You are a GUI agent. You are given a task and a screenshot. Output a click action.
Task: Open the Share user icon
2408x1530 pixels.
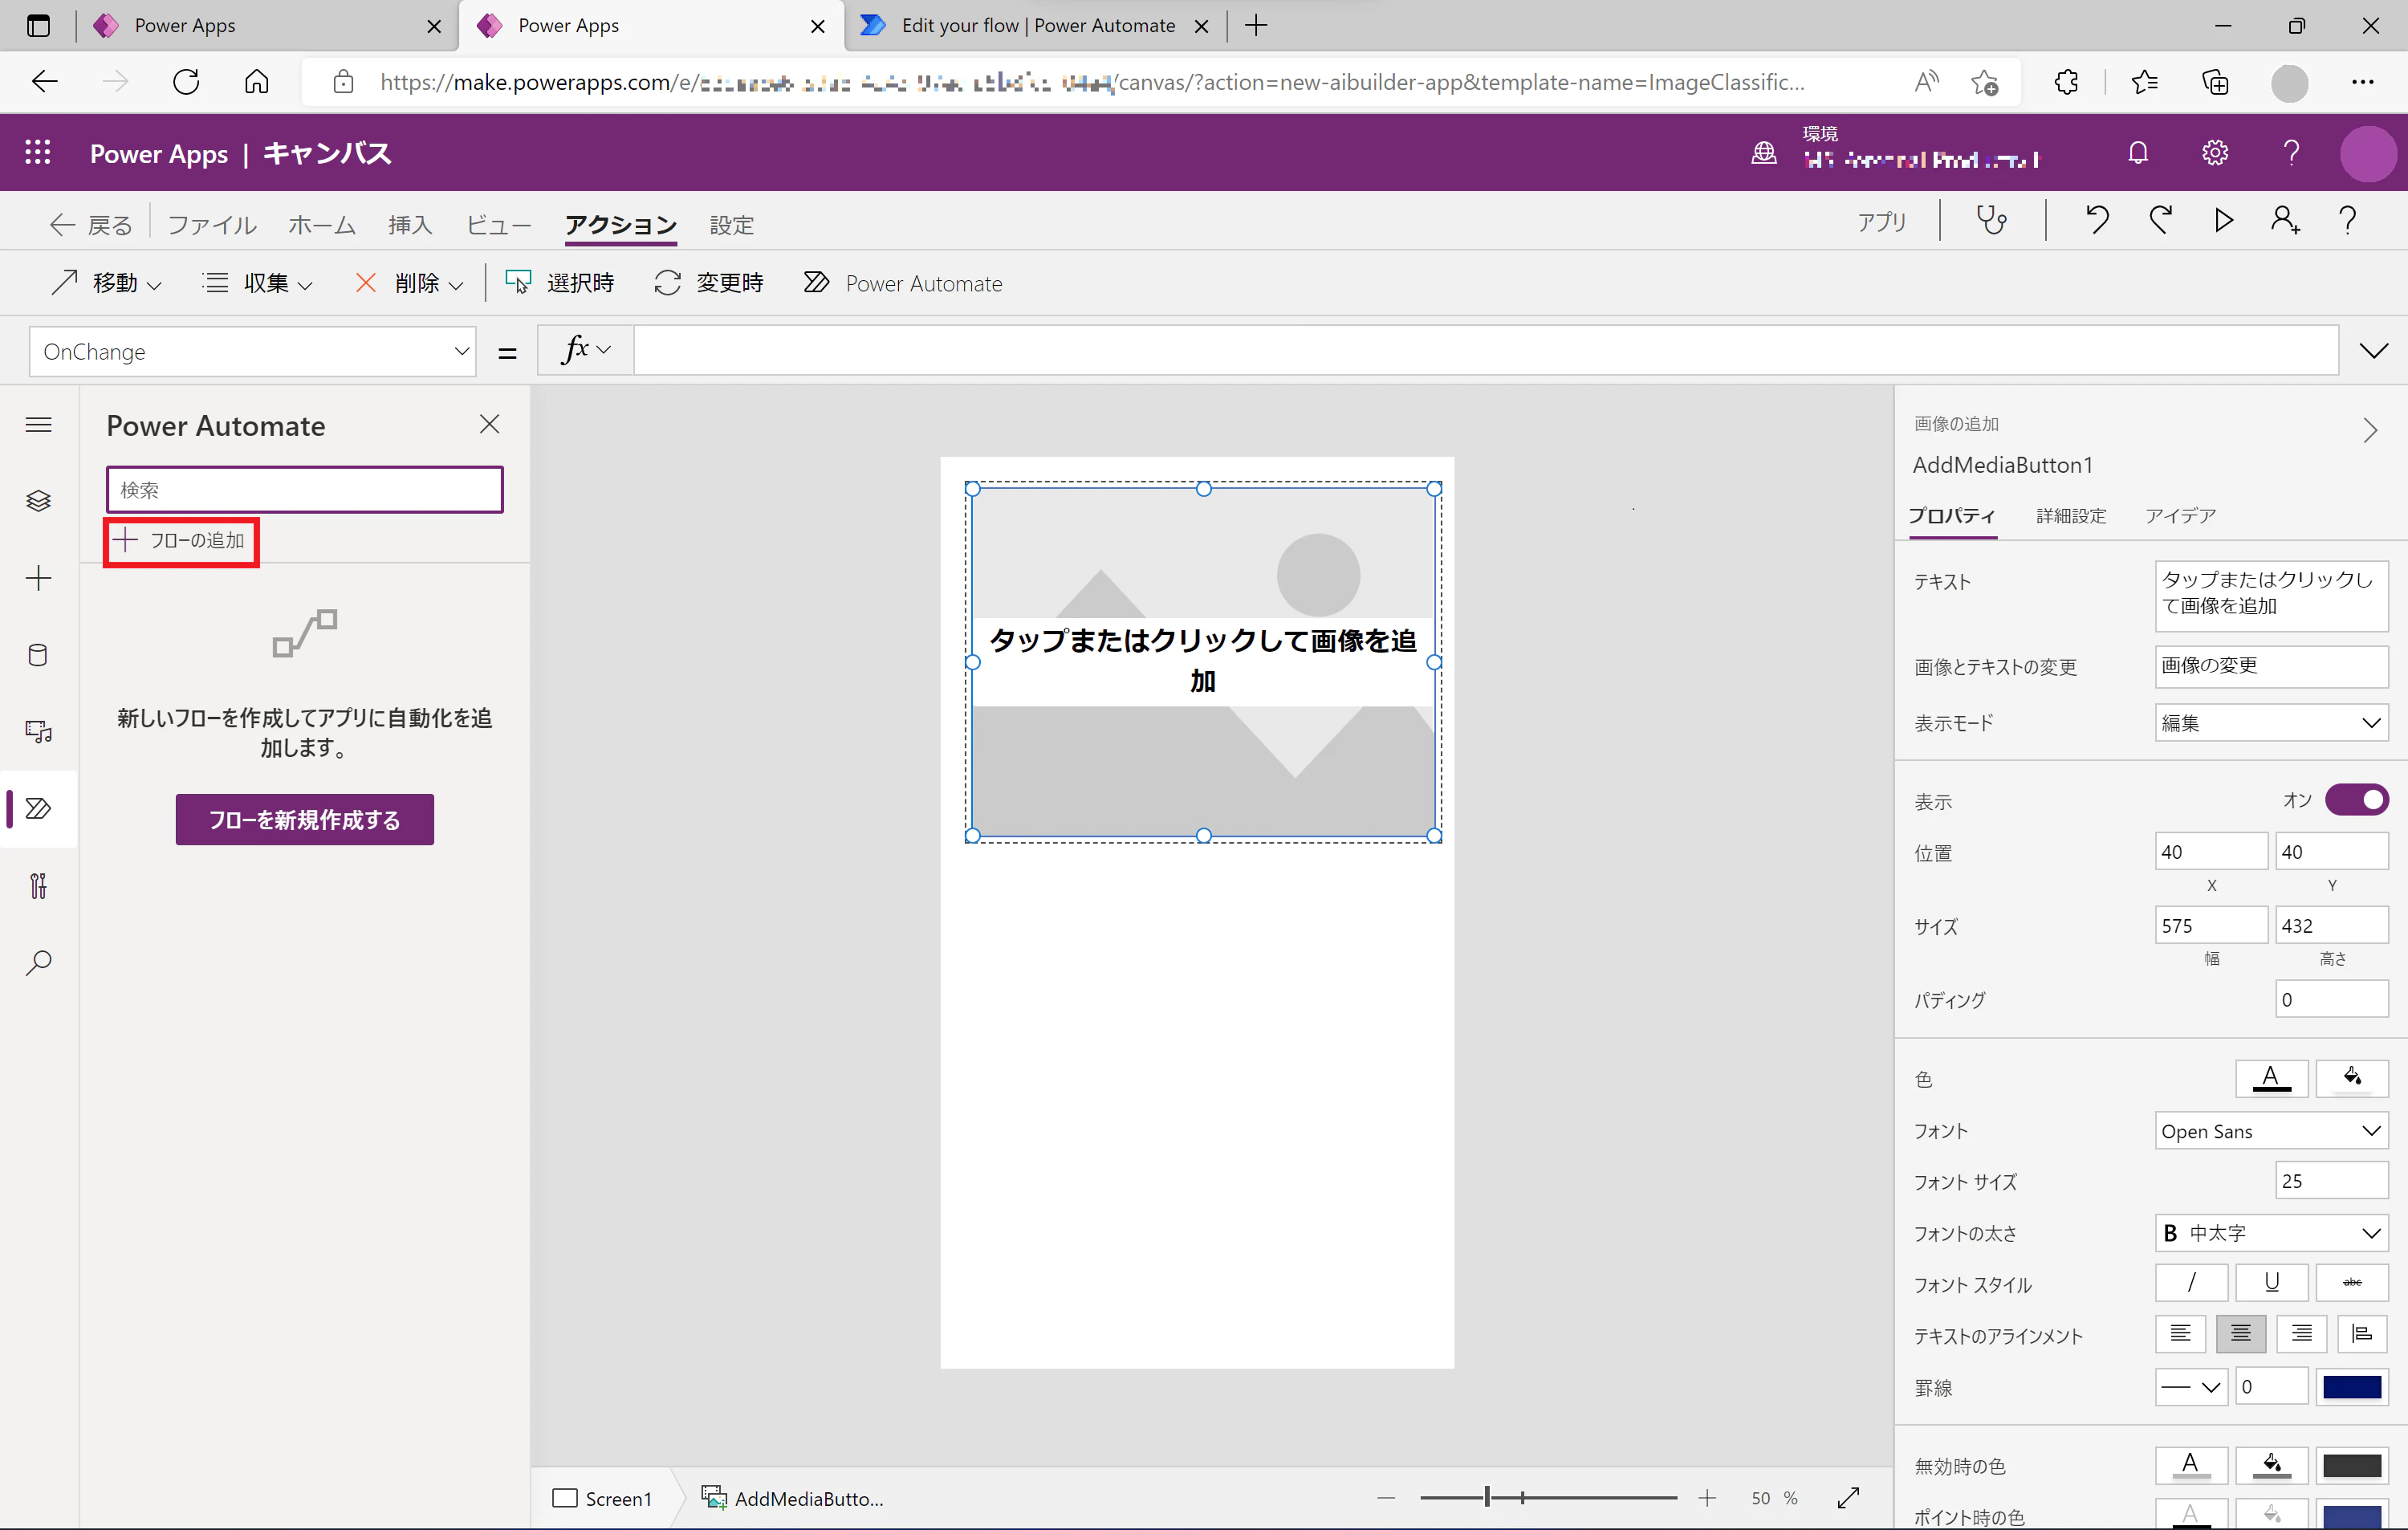pos(2285,220)
